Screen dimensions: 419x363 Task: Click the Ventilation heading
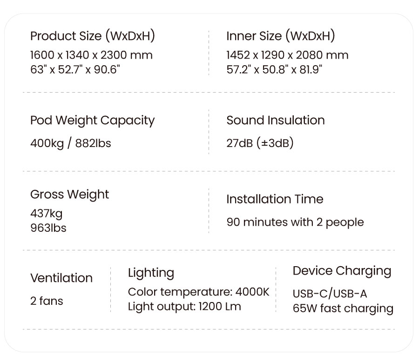[61, 278]
